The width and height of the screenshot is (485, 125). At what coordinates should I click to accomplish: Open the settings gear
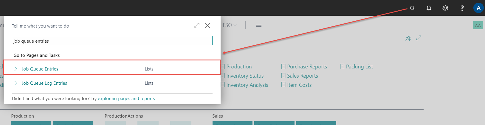tap(445, 8)
